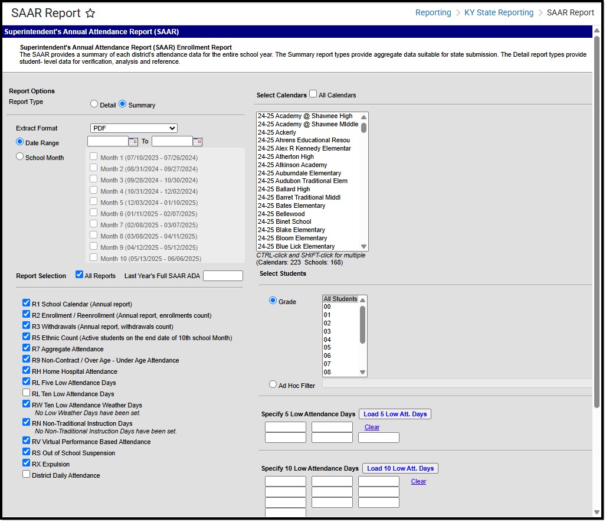The height and width of the screenshot is (522, 606).
Task: Click page scrollbar down arrow
Action: [597, 513]
